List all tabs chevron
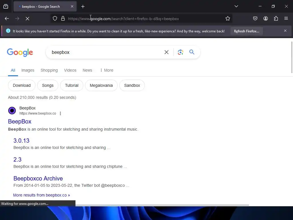The width and height of the screenshot is (293, 220). [x=236, y=6]
